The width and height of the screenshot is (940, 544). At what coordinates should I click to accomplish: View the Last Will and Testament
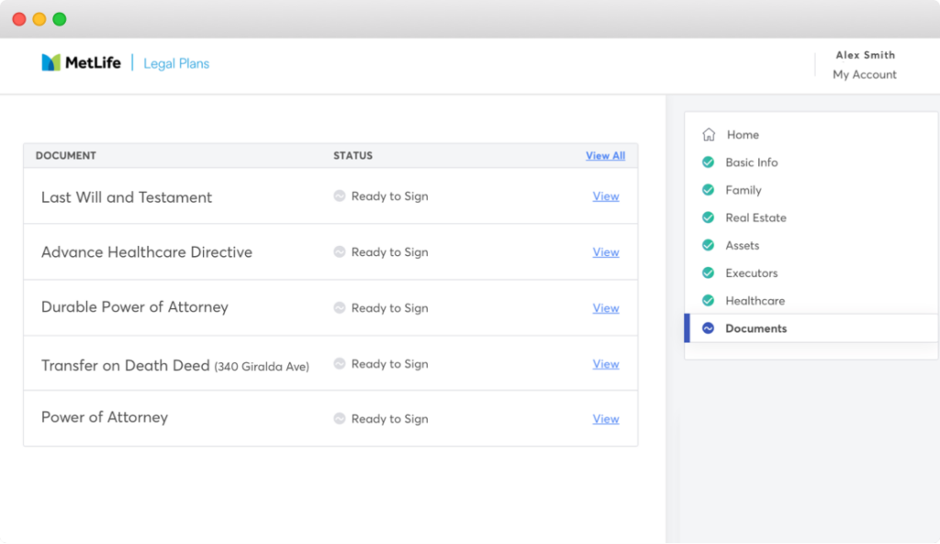(606, 196)
